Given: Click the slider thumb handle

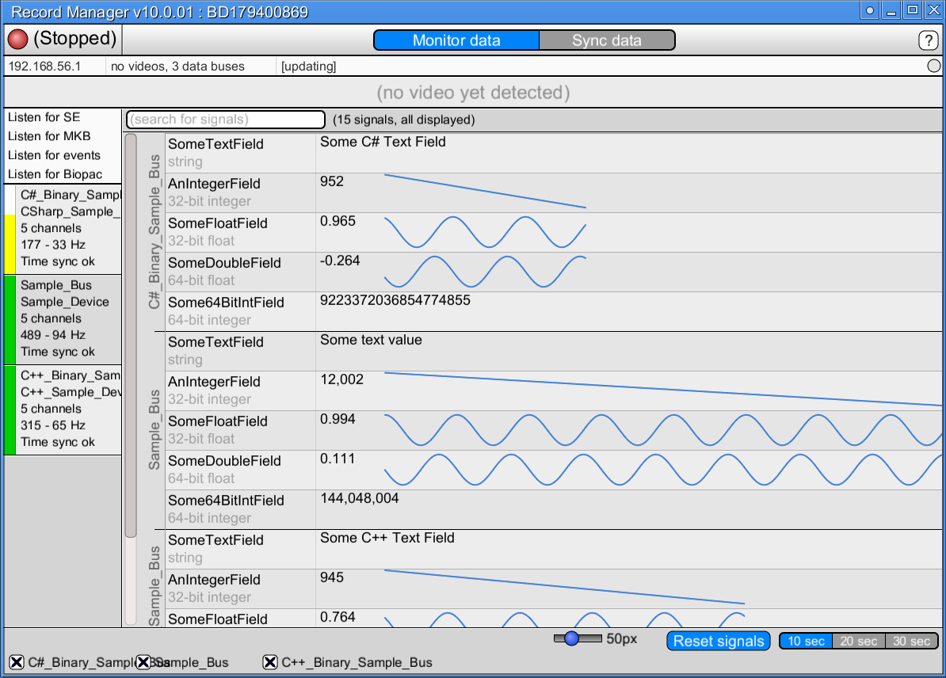Looking at the screenshot, I should click(573, 638).
